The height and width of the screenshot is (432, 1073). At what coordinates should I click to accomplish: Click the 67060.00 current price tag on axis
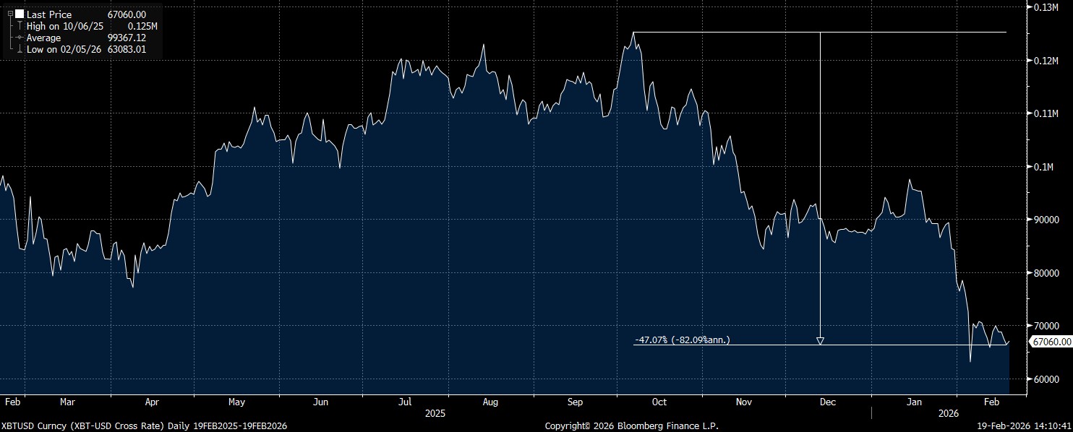click(1051, 342)
